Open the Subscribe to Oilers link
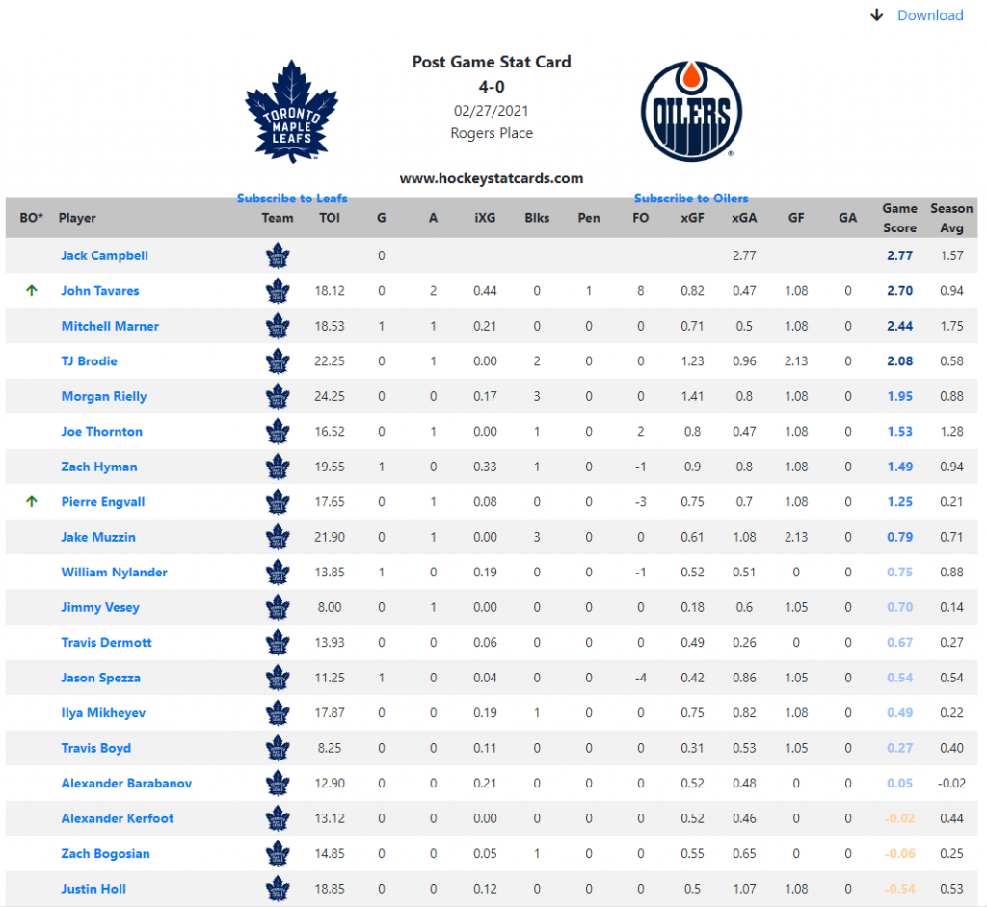987x907 pixels. tap(691, 198)
